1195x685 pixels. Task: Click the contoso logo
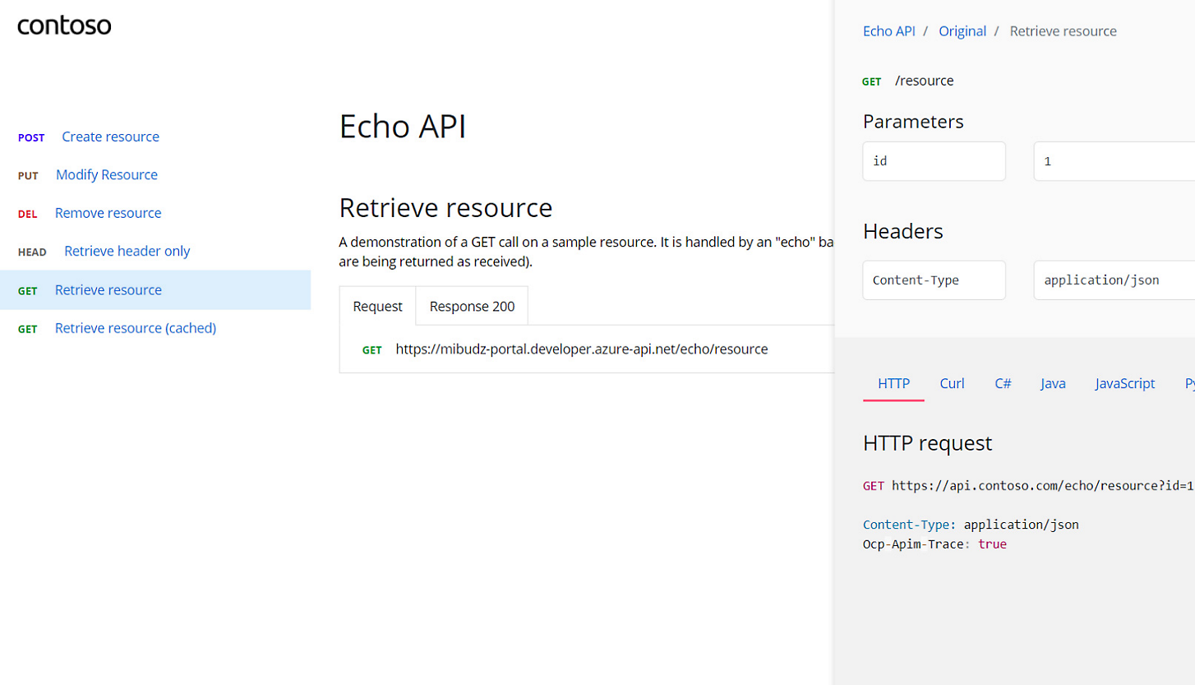coord(64,25)
